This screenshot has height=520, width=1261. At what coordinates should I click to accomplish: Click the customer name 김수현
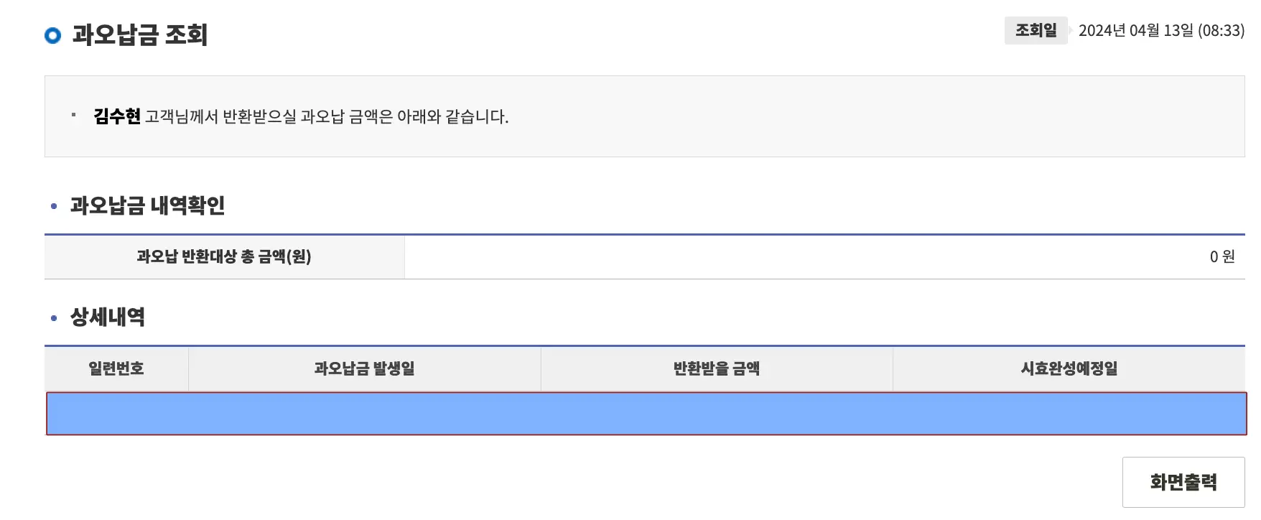tap(113, 116)
